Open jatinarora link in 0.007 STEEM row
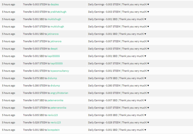The height and width of the screenshot is (134, 193). pyautogui.click(x=56, y=41)
